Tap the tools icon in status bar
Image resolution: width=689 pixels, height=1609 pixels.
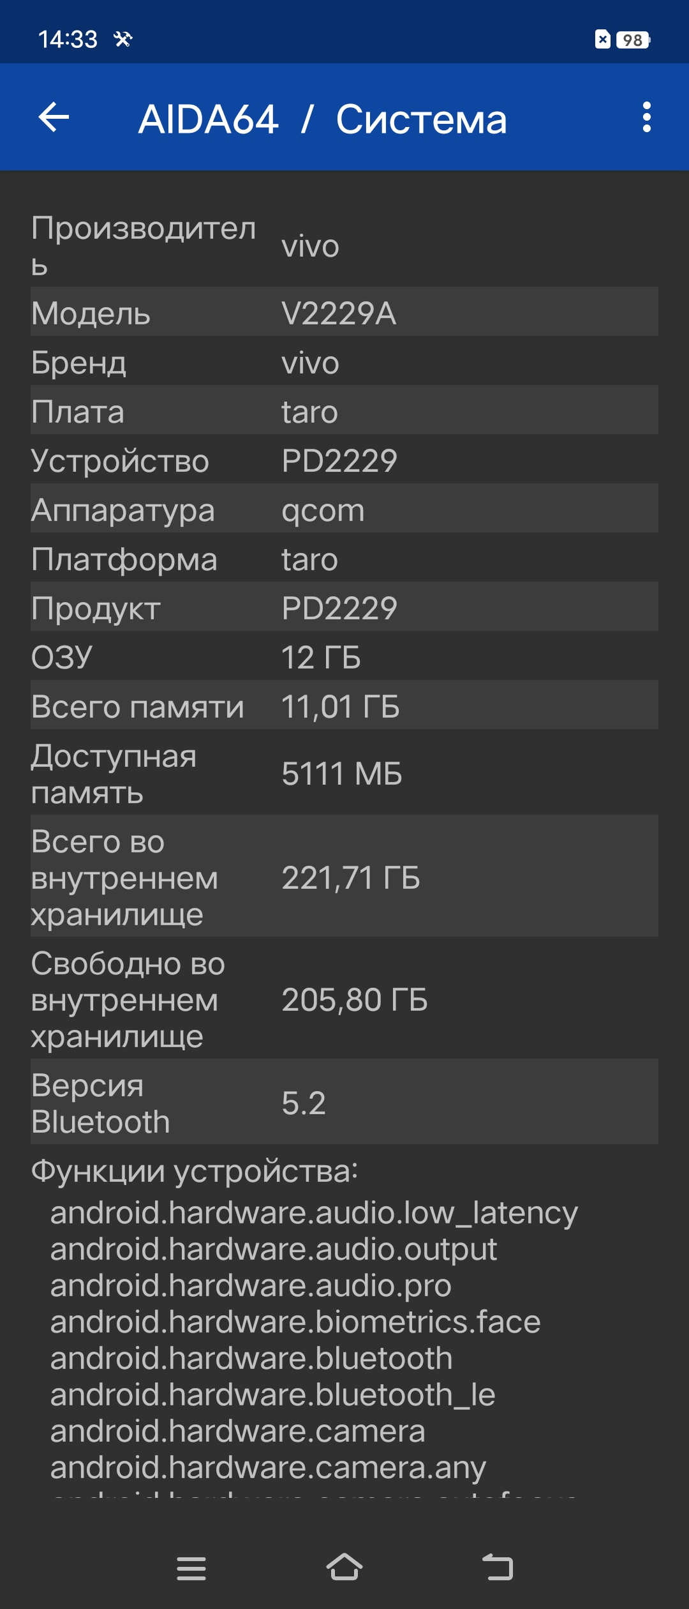[x=122, y=40]
